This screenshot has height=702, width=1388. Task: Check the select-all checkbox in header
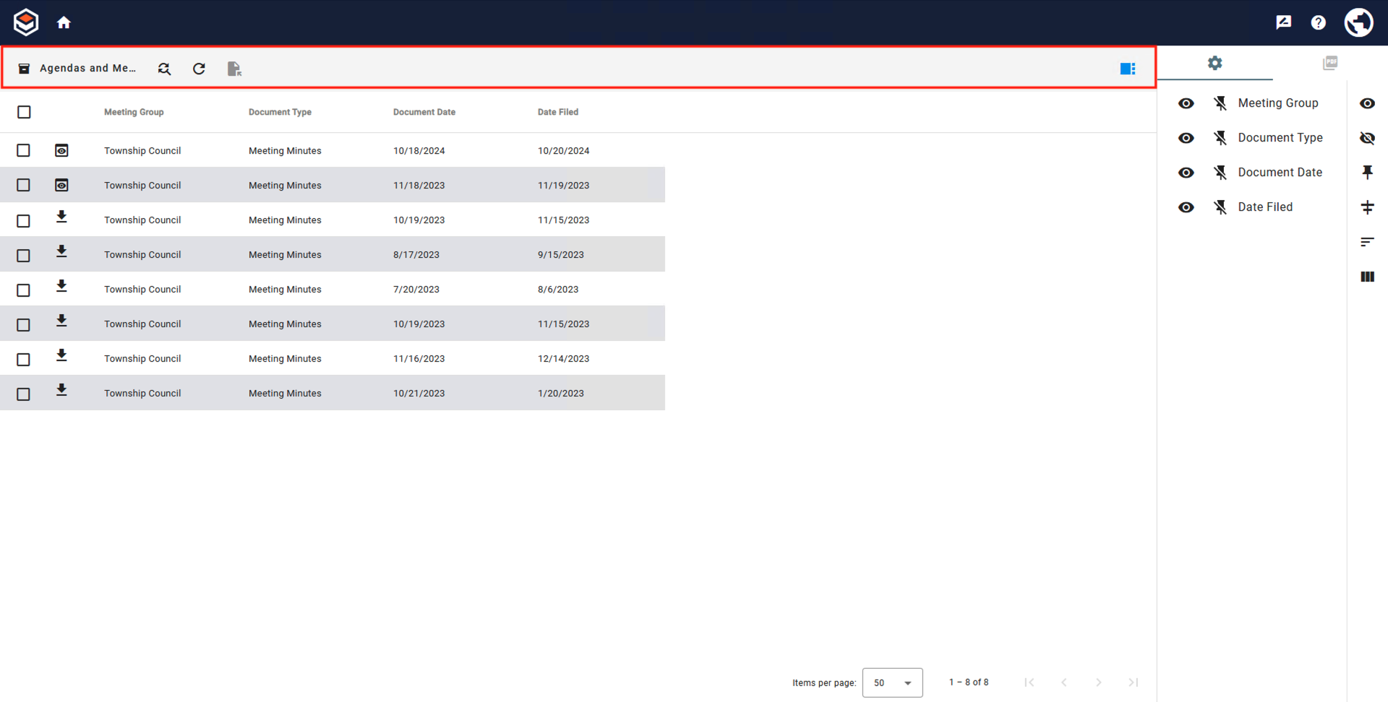(24, 112)
